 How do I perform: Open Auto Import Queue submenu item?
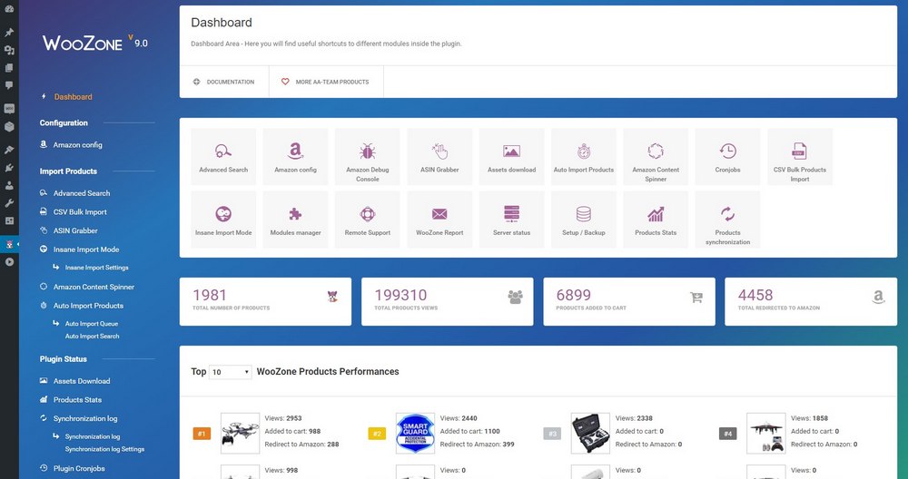[92, 323]
